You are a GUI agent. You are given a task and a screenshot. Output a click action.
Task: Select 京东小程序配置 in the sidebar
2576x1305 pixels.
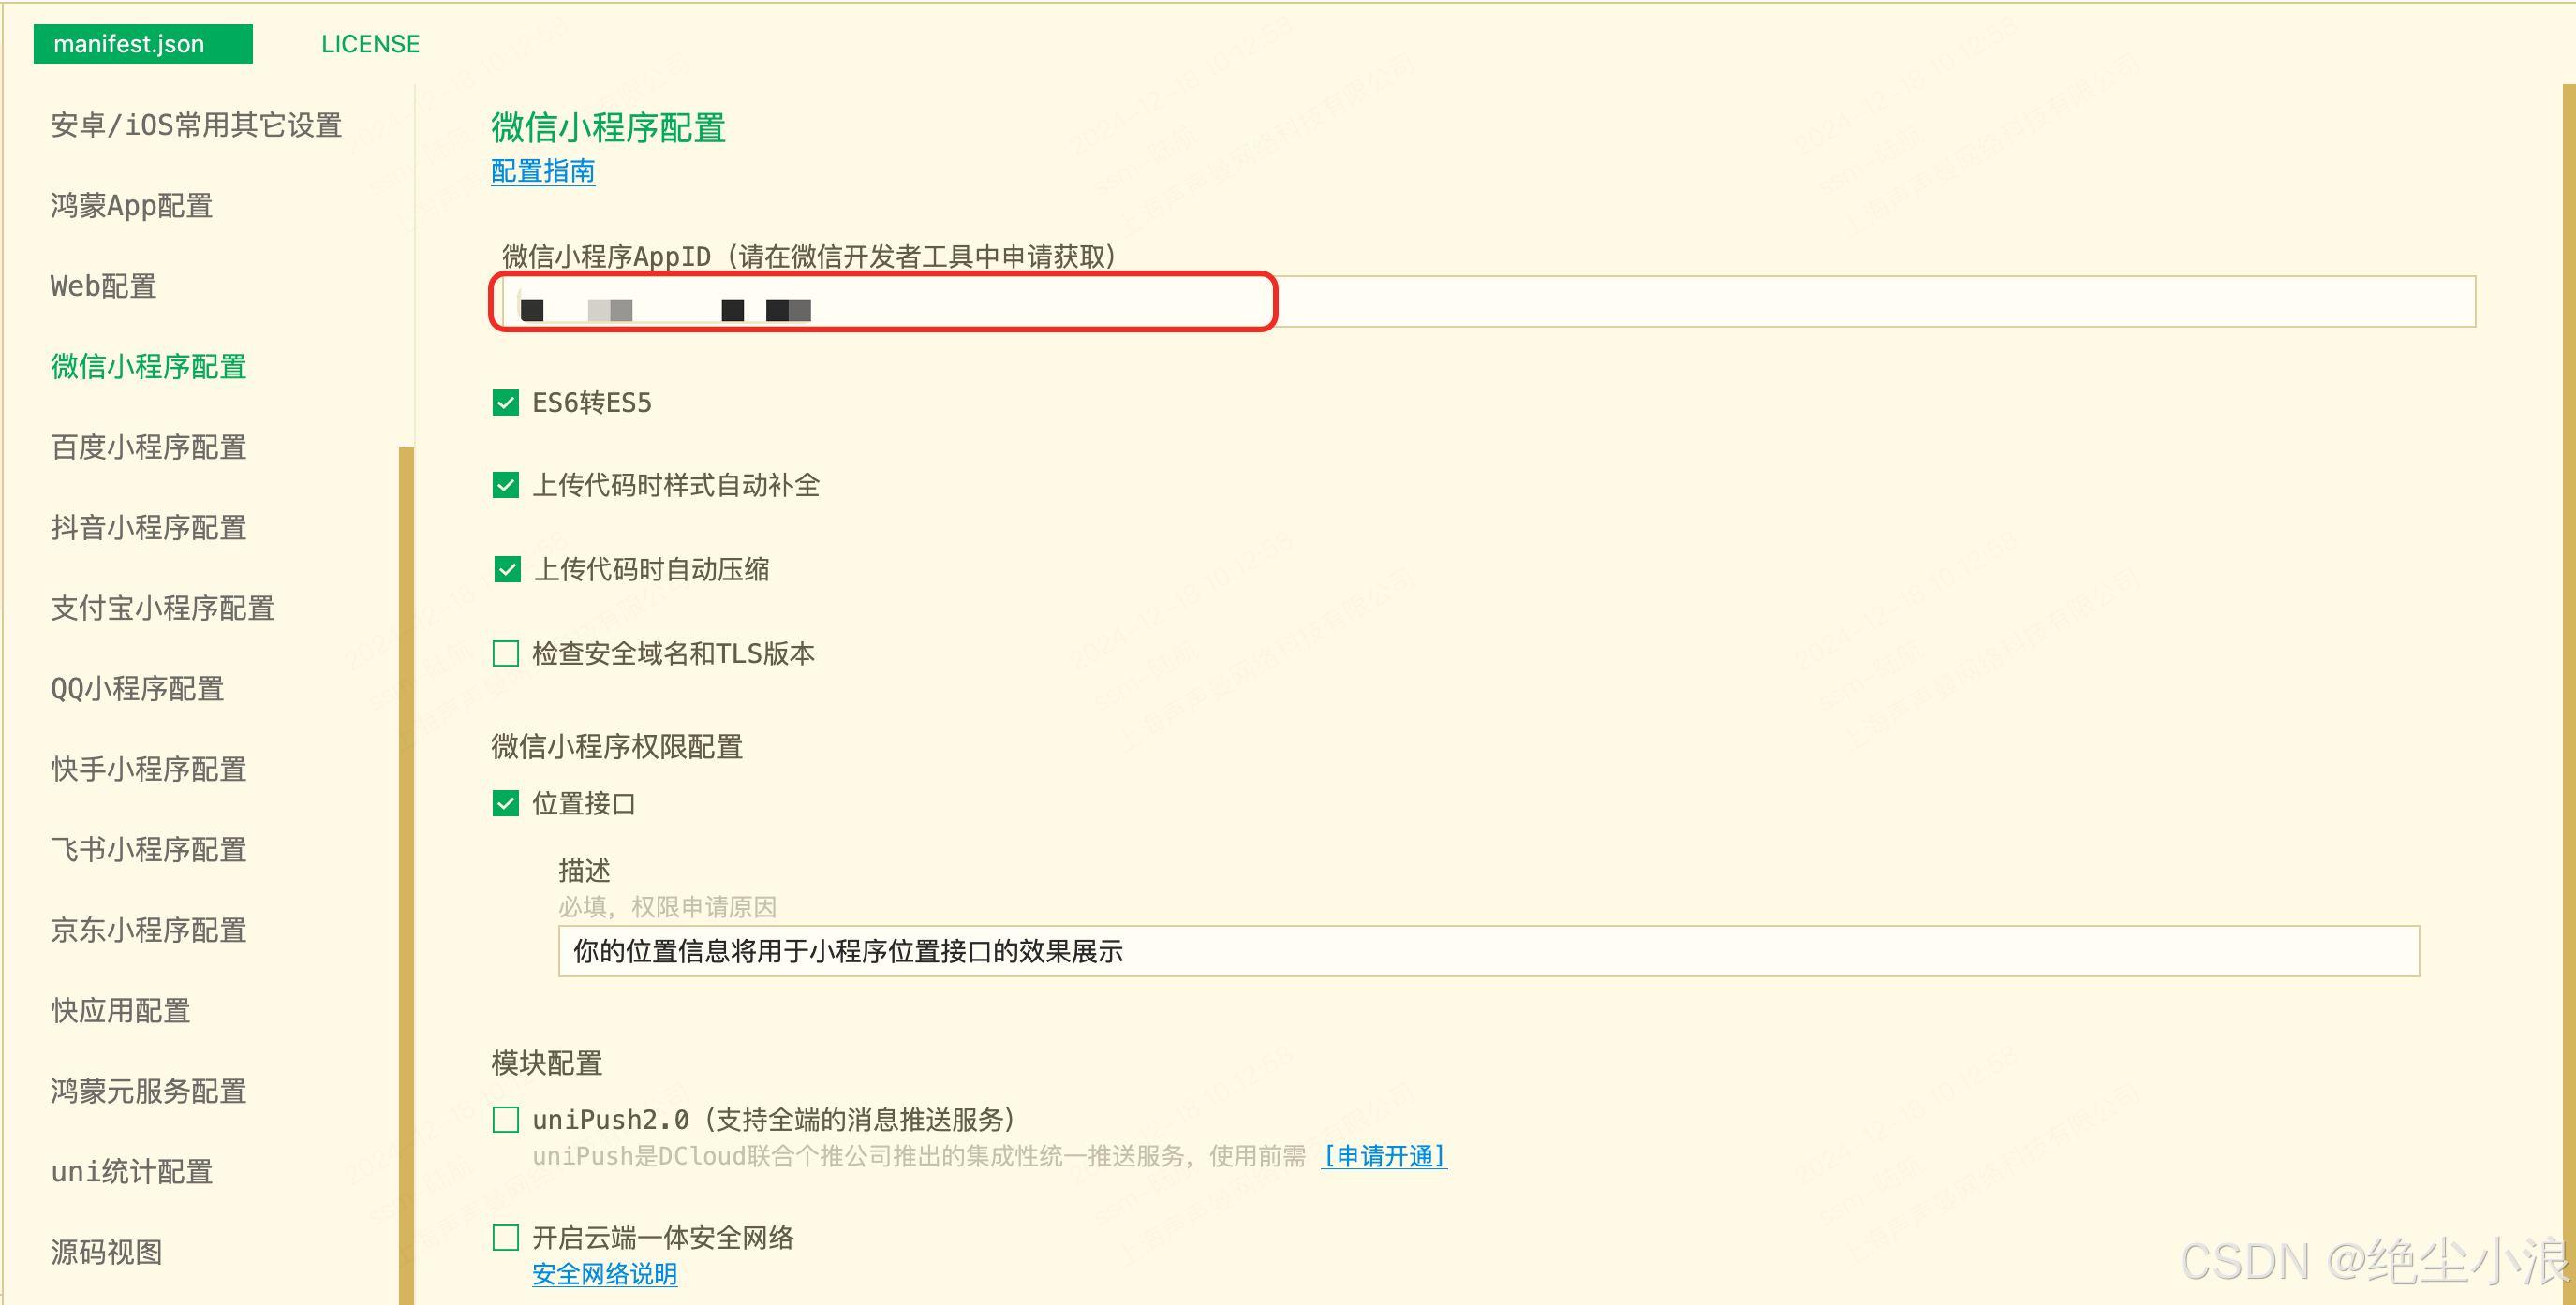(x=149, y=930)
